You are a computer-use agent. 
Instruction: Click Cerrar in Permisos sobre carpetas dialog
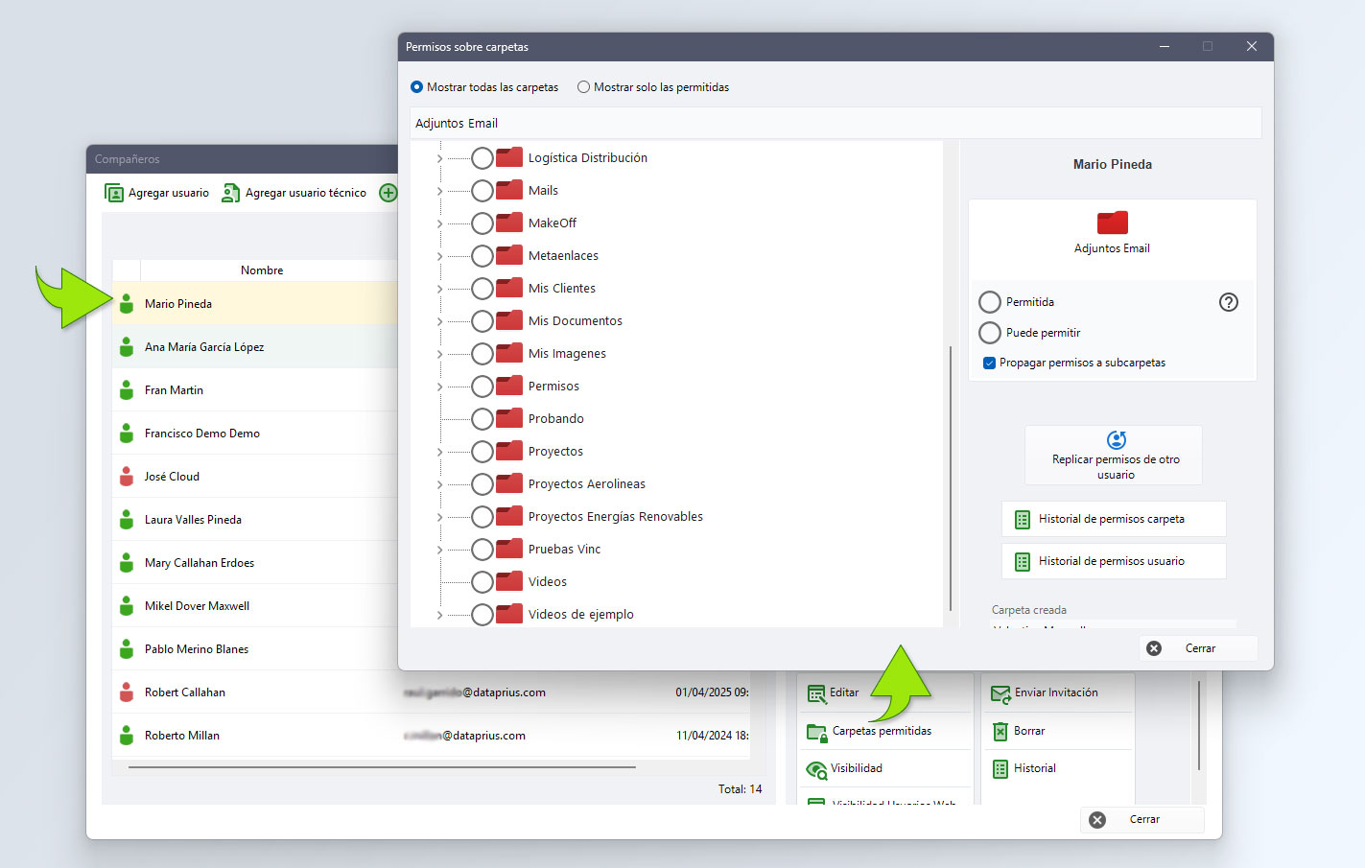pyautogui.click(x=1198, y=648)
